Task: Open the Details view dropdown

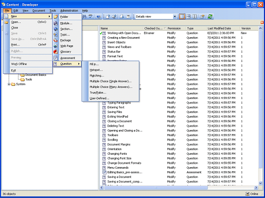Action: (x=175, y=16)
